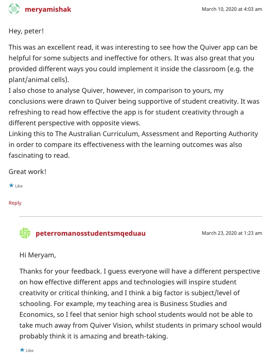The height and width of the screenshot is (361, 280).
Task: Click the line starting "Linking this to The Australian"
Action: (x=133, y=134)
